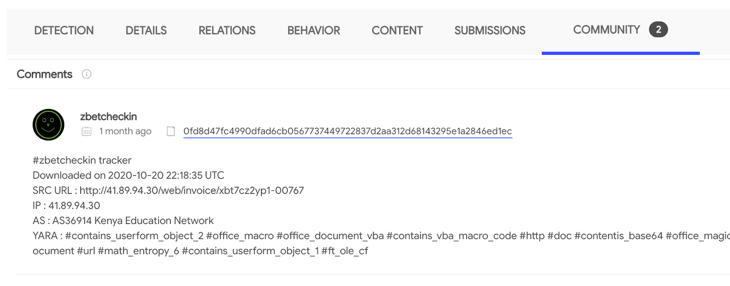
Task: Open the DETECTION tab
Action: pos(64,31)
